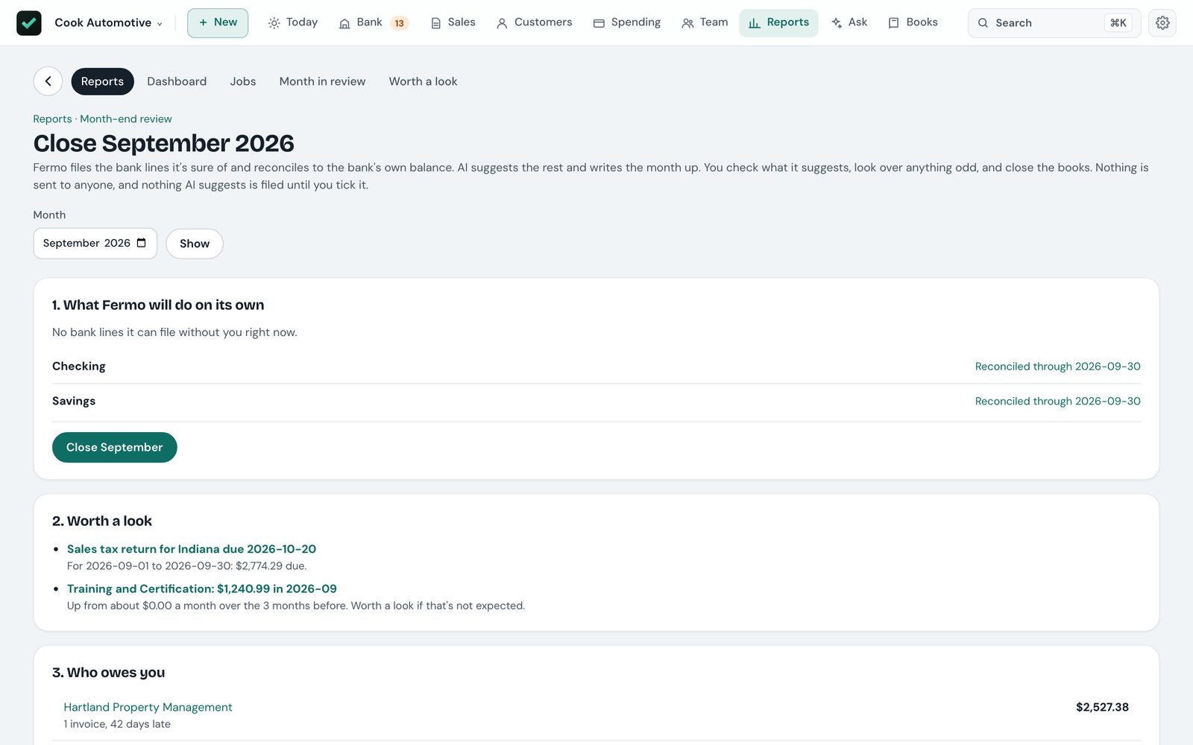Open the Ask AI sparkle item
Image resolution: width=1193 pixels, height=745 pixels.
pyautogui.click(x=849, y=23)
